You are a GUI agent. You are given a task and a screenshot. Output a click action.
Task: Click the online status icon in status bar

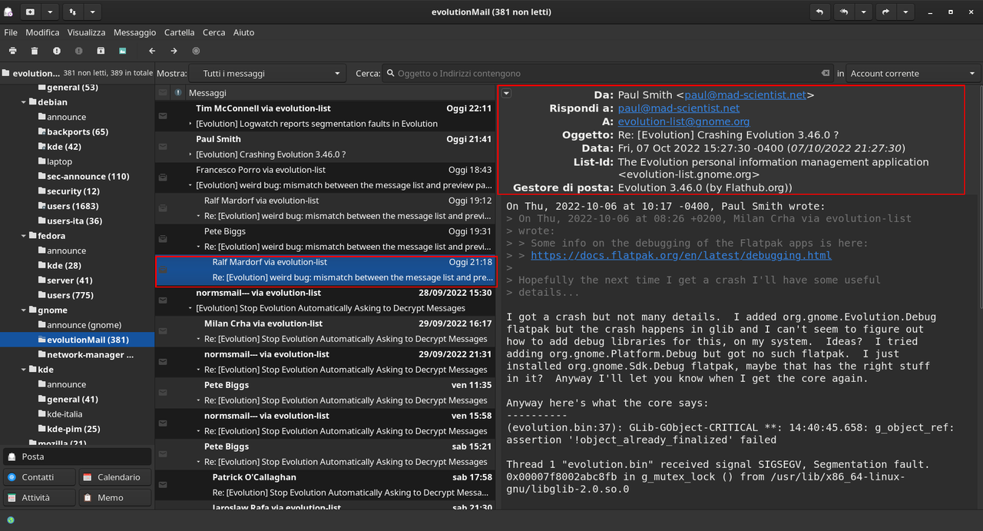click(10, 520)
